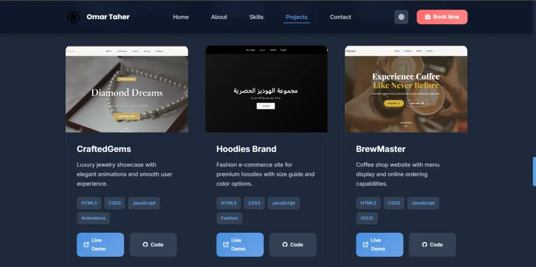Click the HTML5 tag on CraftedGems
The width and height of the screenshot is (536, 267).
(x=89, y=203)
